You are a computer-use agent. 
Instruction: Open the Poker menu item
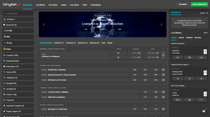click(x=85, y=5)
